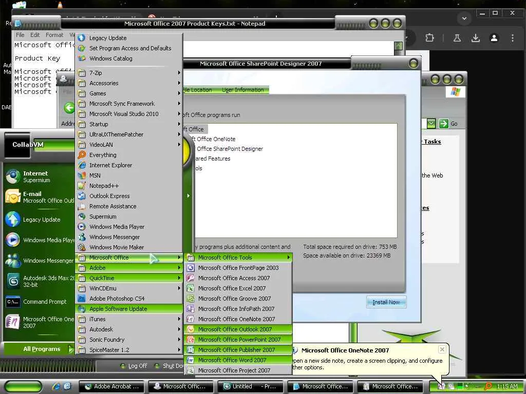
Task: Launch Microsoft Office OneNote 2007 from the submenu
Action: [x=238, y=319]
